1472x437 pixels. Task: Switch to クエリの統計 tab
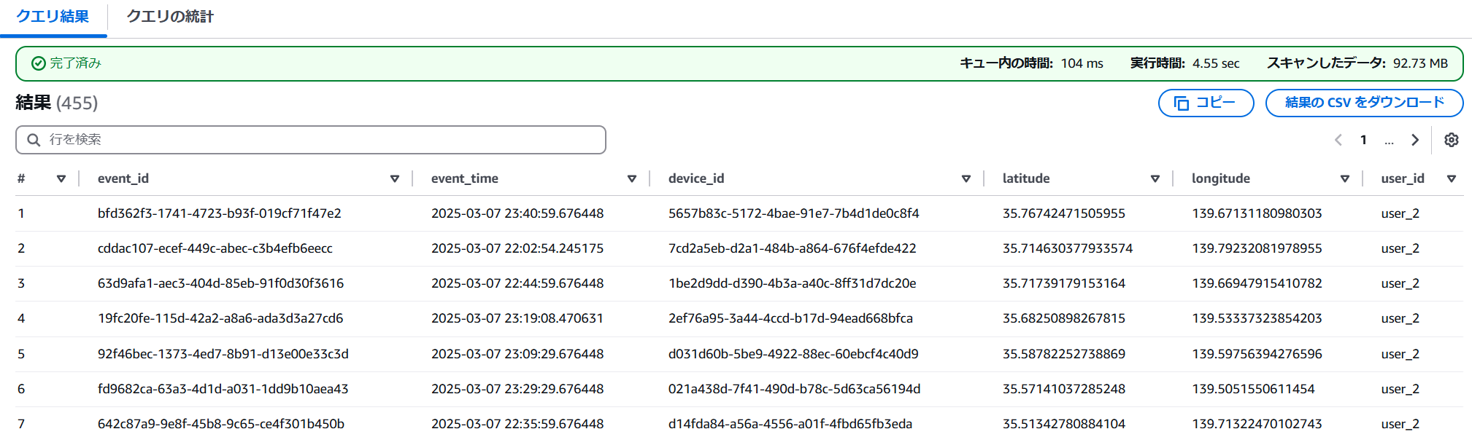(x=170, y=17)
